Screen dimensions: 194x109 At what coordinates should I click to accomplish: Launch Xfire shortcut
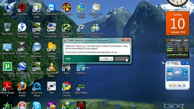pos(52,88)
